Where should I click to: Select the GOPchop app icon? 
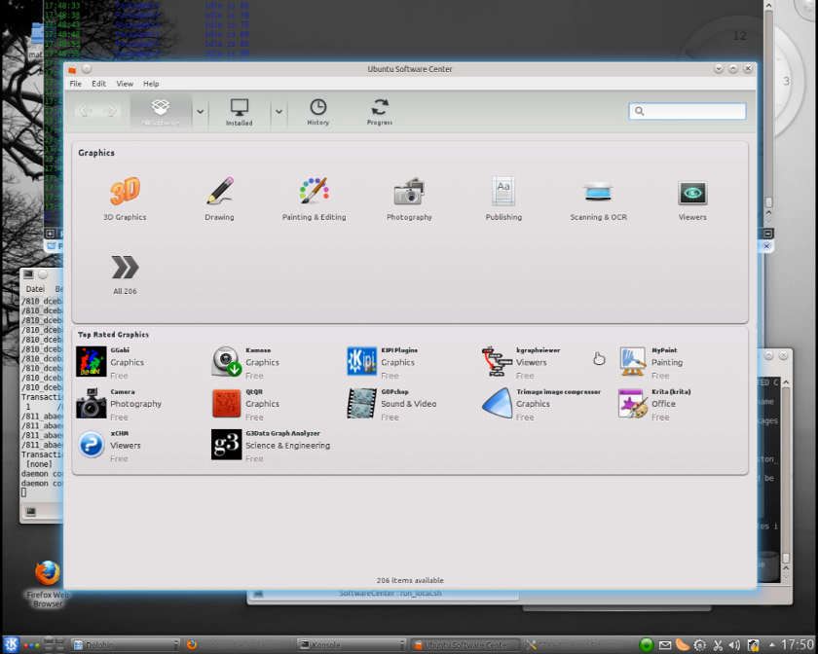click(x=361, y=403)
